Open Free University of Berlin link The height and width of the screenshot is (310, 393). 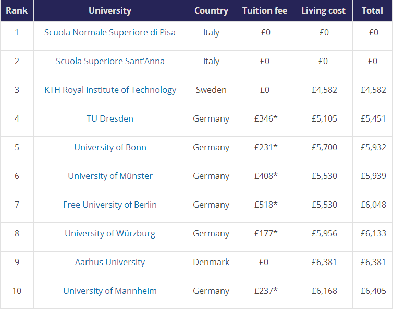tap(110, 205)
